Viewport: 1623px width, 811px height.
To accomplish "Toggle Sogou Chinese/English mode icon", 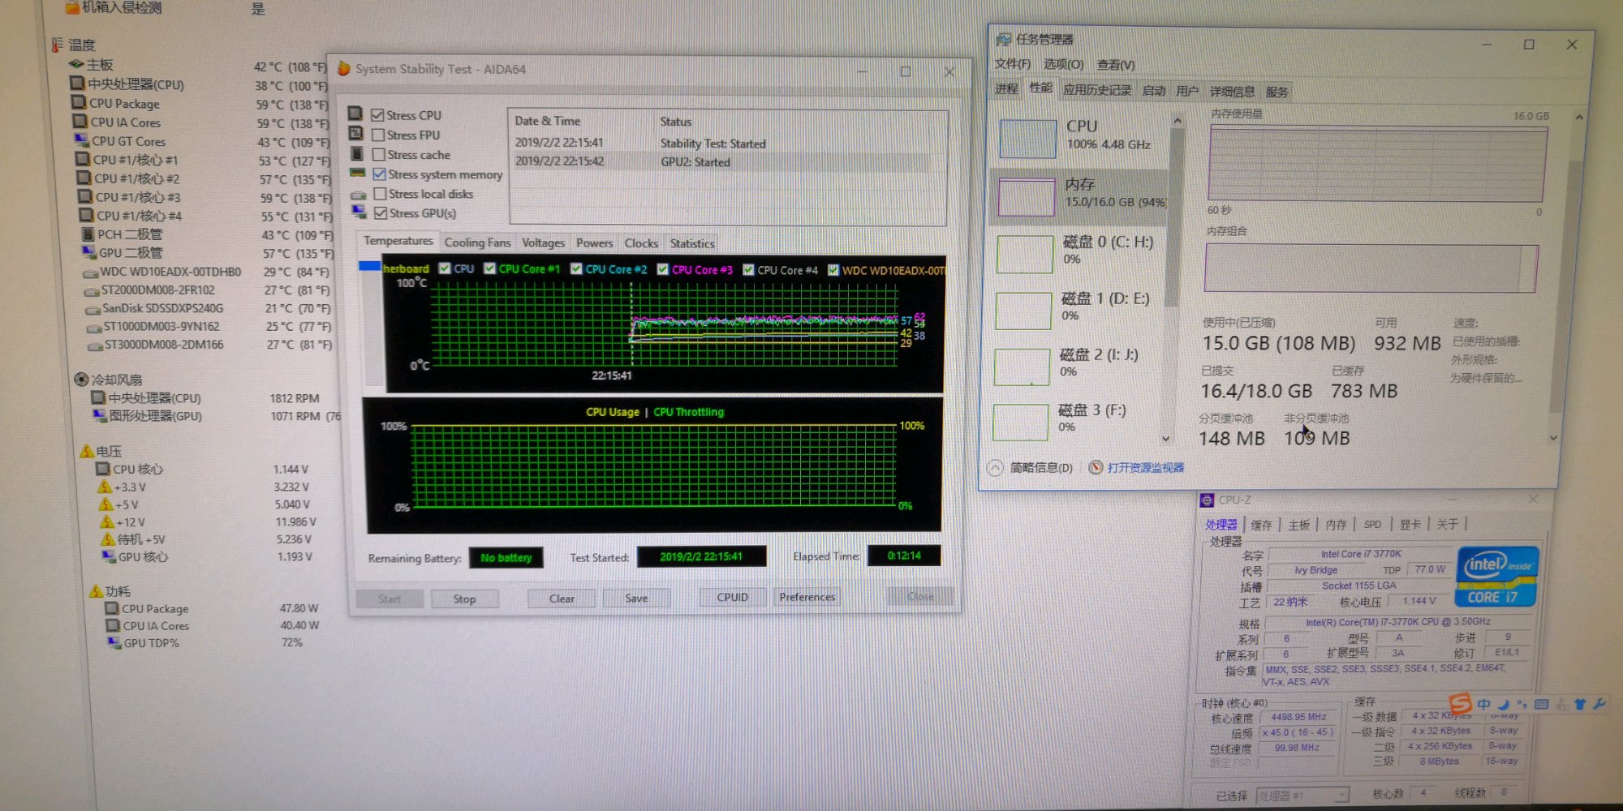I will 1484,705.
